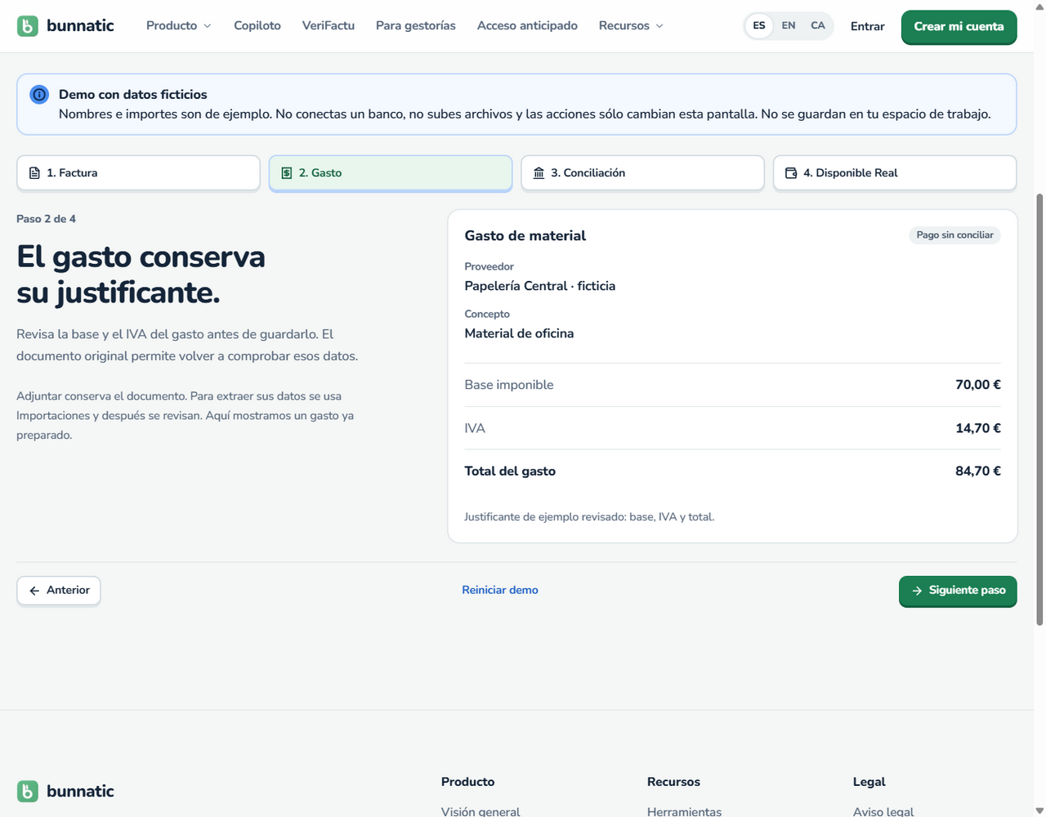Screen dimensions: 1046x817
Task: Switch language to ES
Action: pyautogui.click(x=759, y=26)
